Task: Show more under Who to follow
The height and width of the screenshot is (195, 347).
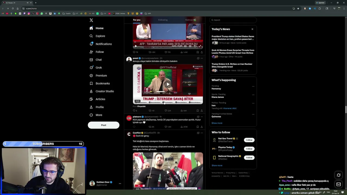Action: coord(217,165)
